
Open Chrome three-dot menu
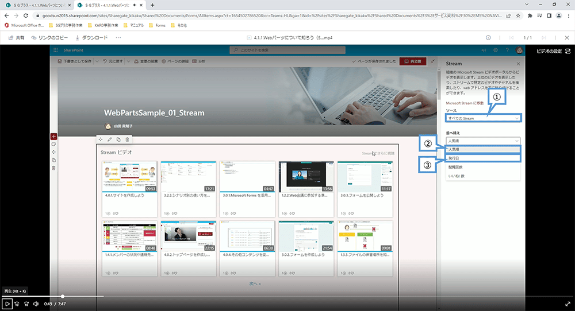(569, 15)
